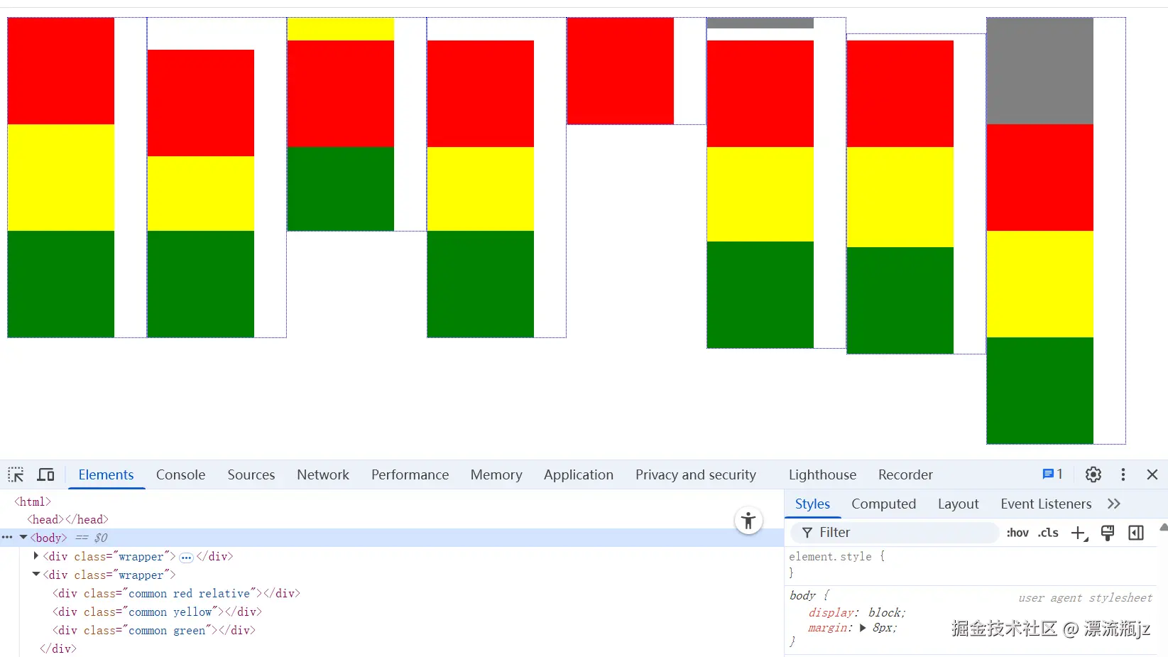Open DevTools settings gear
This screenshot has height=657, width=1168.
coord(1093,474)
